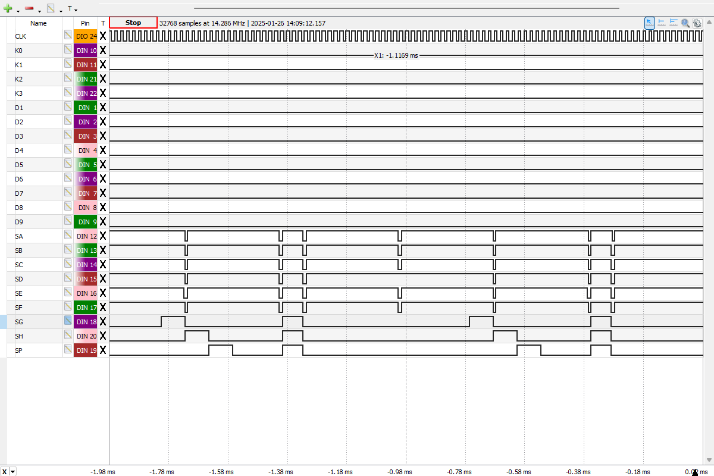Click the edit icon on K2 row
714x476 pixels.
pos(68,79)
